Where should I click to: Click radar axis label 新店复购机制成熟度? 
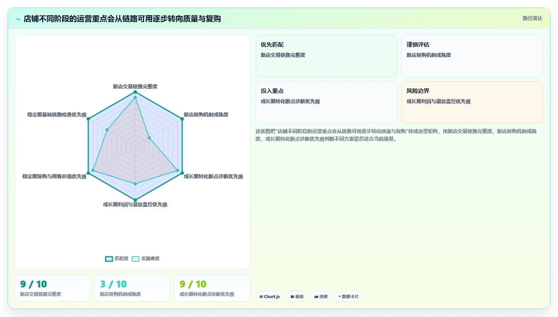tap(206, 115)
